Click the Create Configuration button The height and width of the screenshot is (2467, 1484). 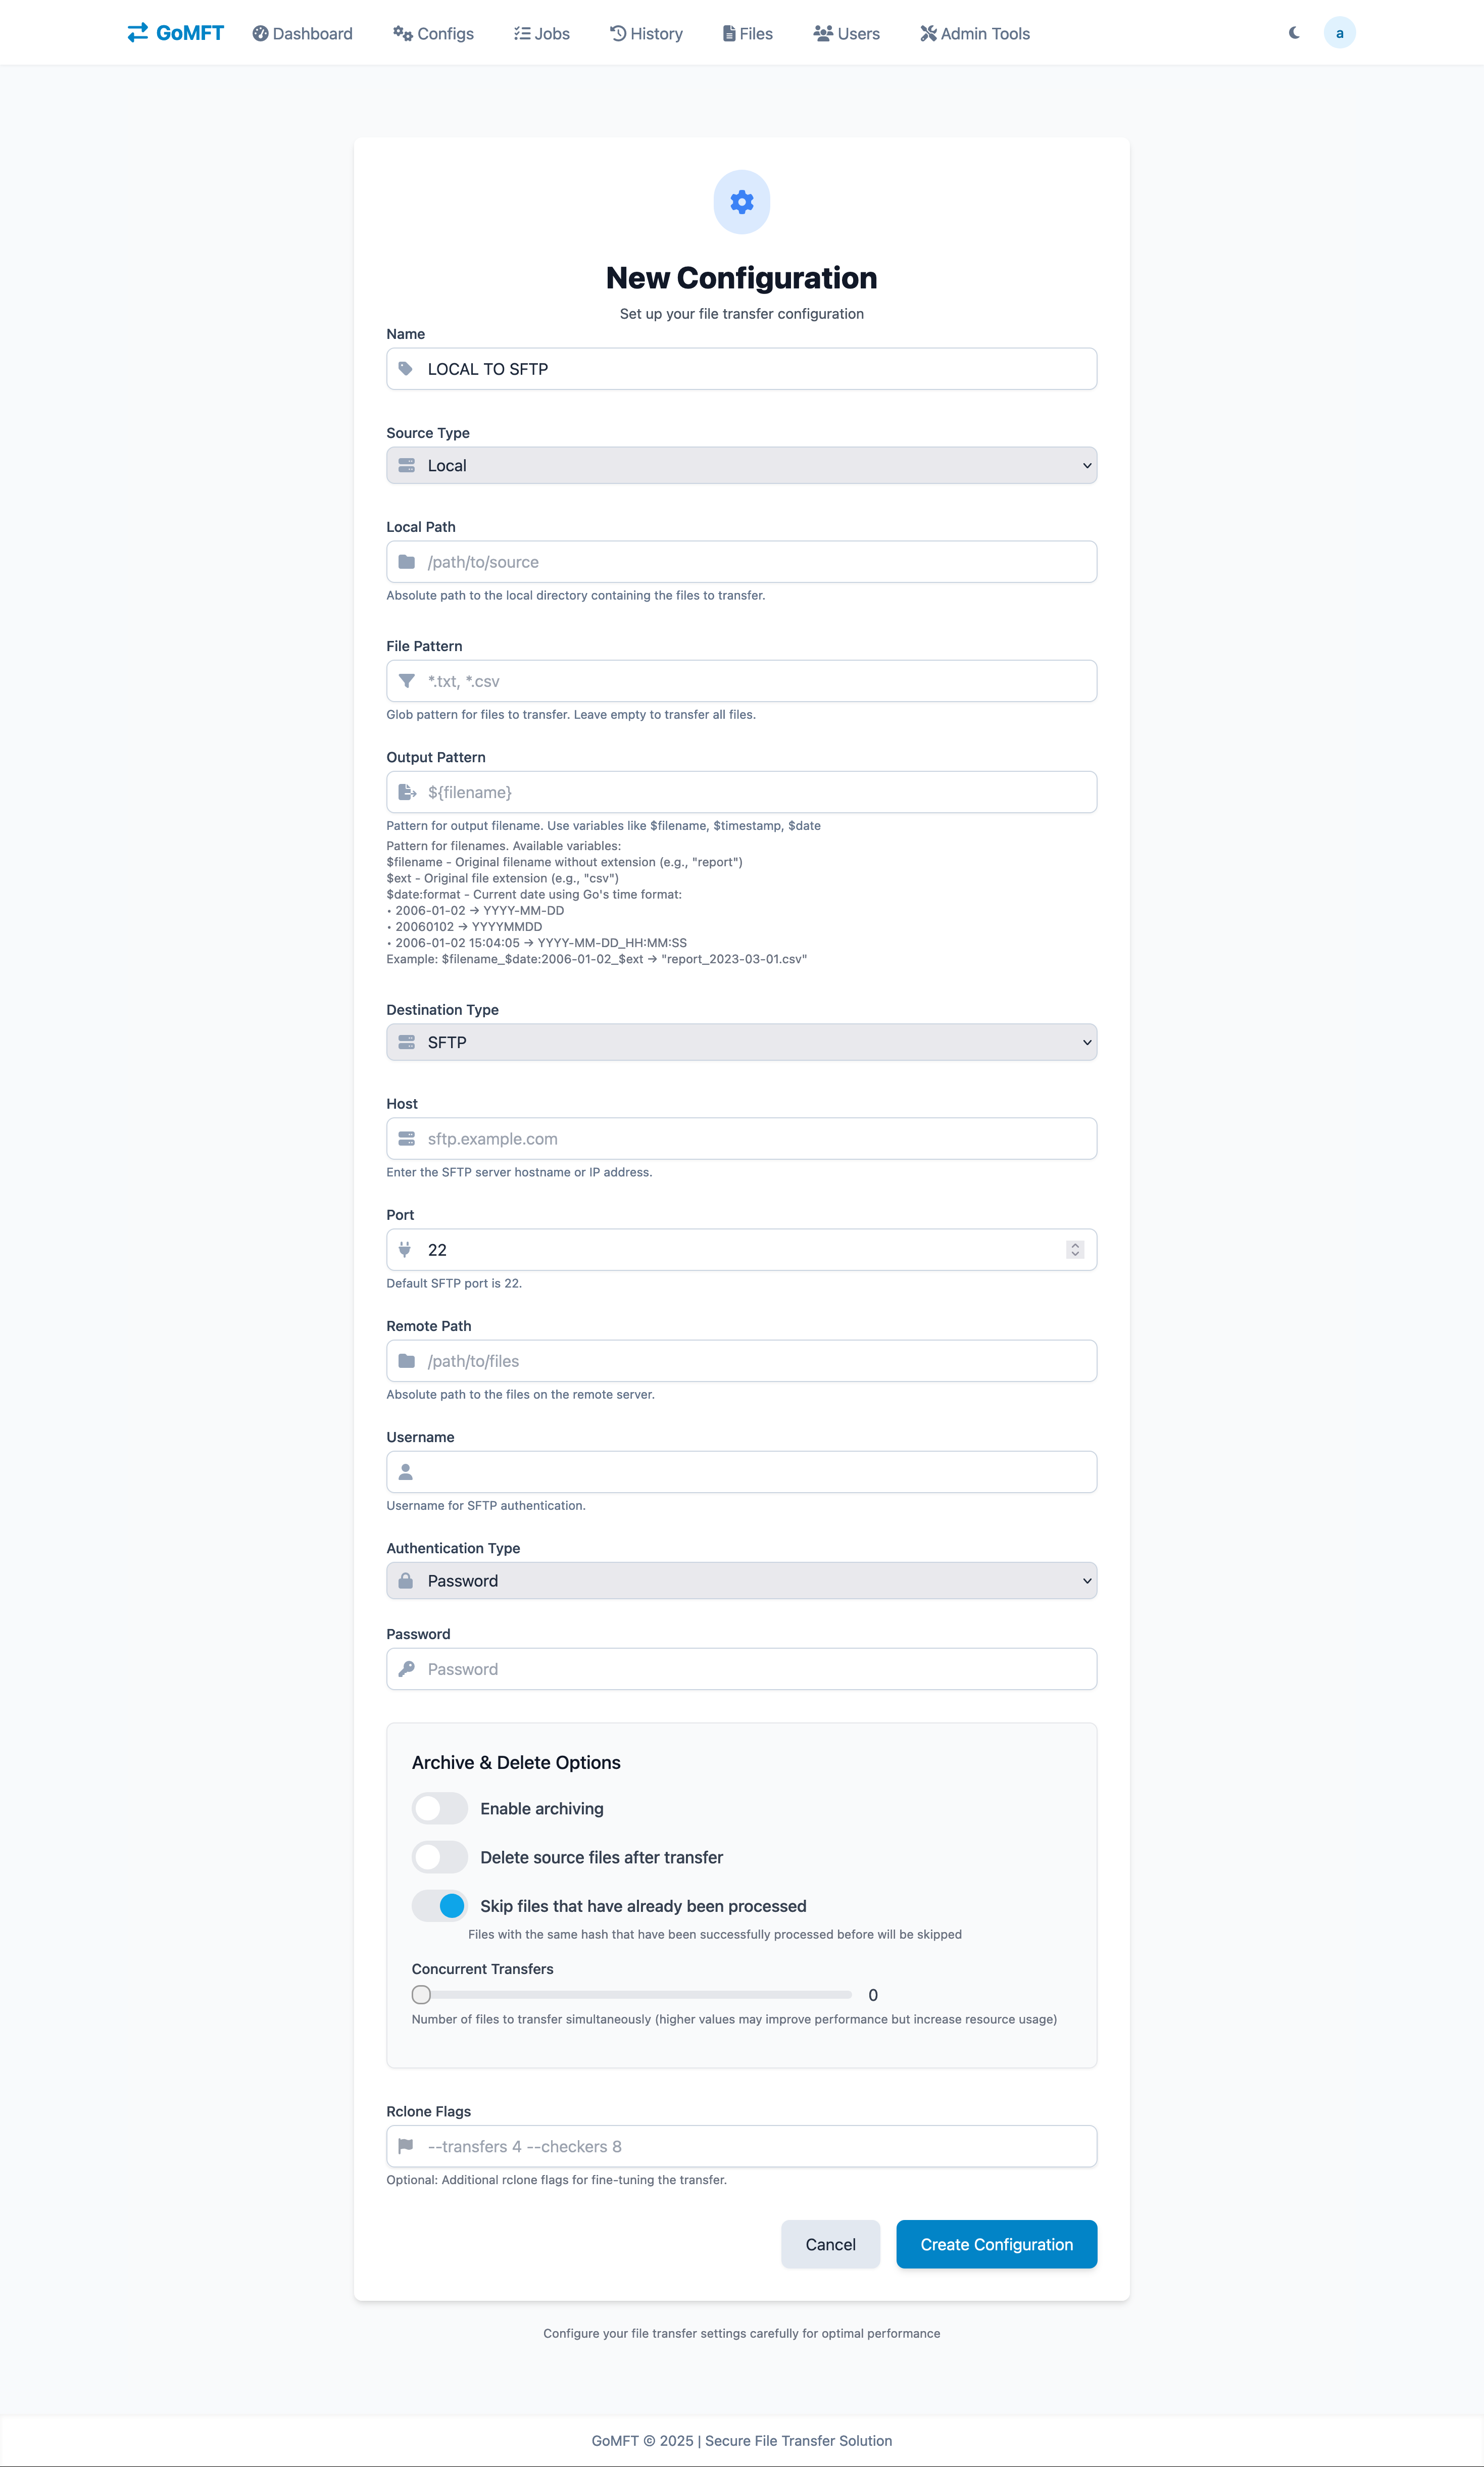coord(996,2245)
